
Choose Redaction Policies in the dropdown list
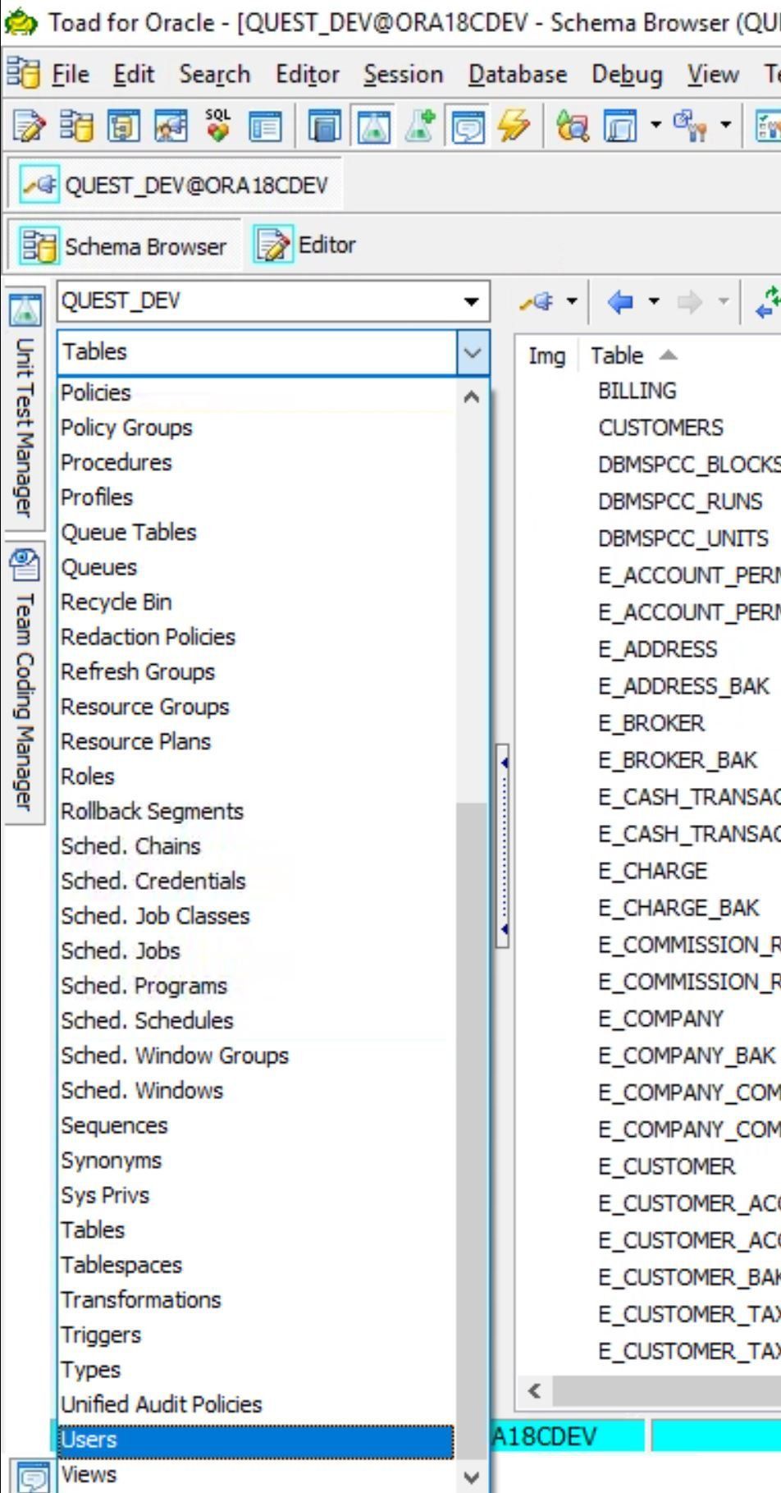pyautogui.click(x=256, y=637)
